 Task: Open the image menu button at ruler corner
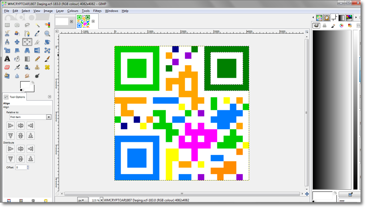(57, 31)
